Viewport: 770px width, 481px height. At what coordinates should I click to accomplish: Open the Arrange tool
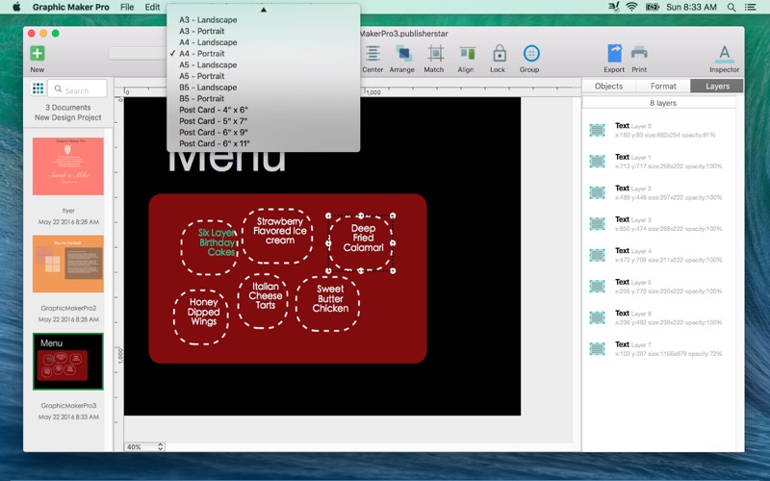coord(403,54)
